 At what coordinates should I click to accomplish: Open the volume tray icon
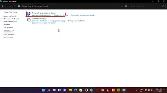(149, 90)
